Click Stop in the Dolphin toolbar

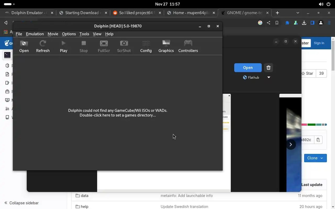click(83, 47)
